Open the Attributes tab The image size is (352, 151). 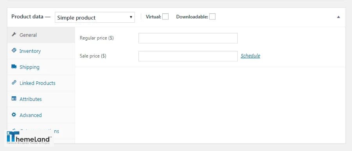pyautogui.click(x=41, y=99)
